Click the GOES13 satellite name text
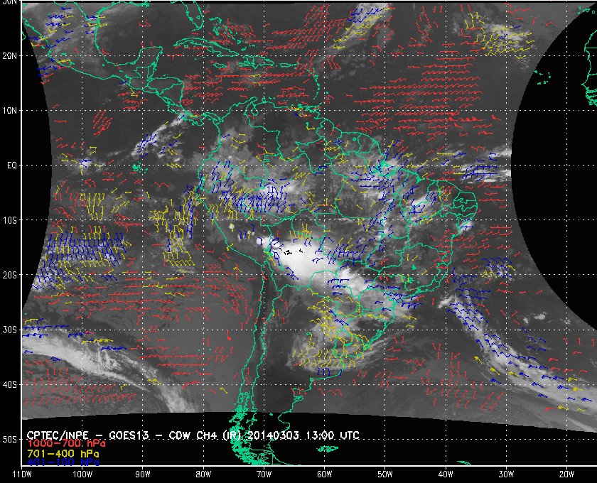This screenshot has width=597, height=483. pos(129,435)
